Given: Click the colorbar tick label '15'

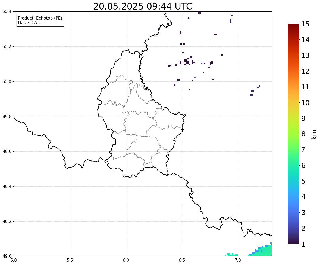Looking at the screenshot, I should click(305, 24).
